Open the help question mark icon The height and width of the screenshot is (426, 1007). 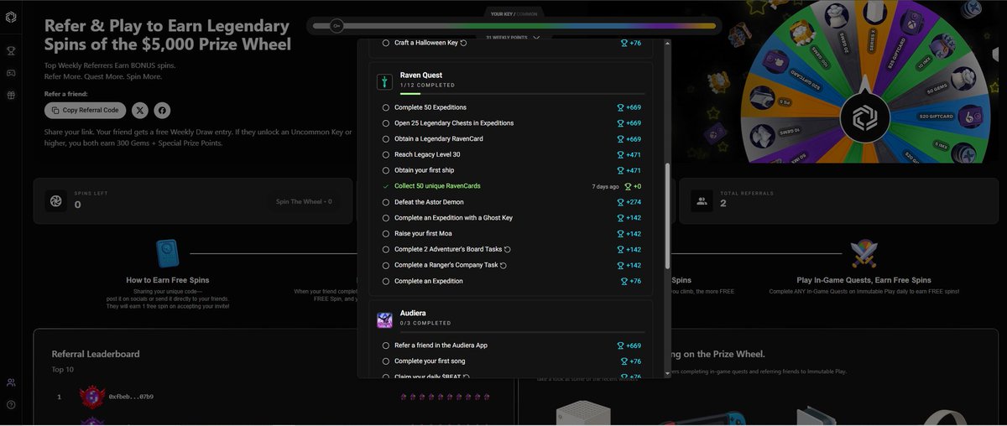(11, 405)
